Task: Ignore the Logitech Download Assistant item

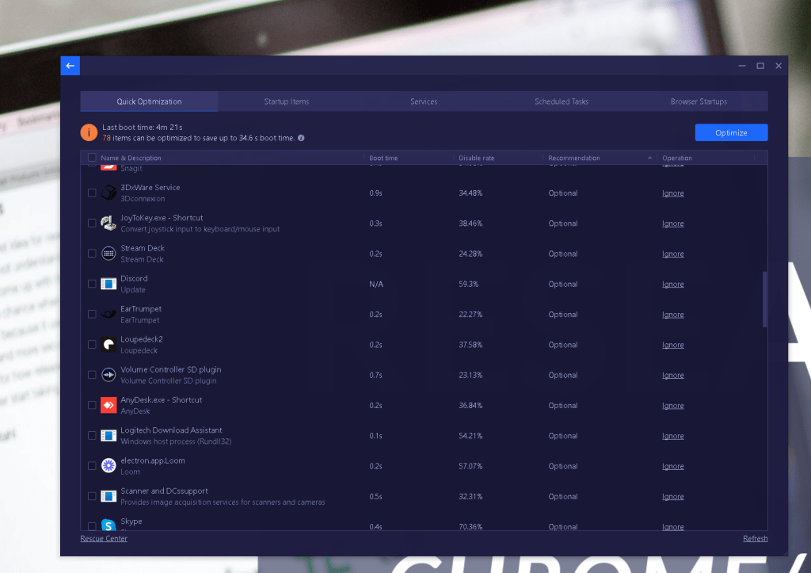Action: (x=673, y=436)
